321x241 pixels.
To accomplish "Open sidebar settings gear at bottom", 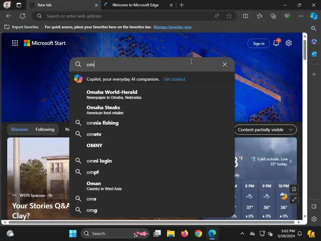I will (314, 219).
